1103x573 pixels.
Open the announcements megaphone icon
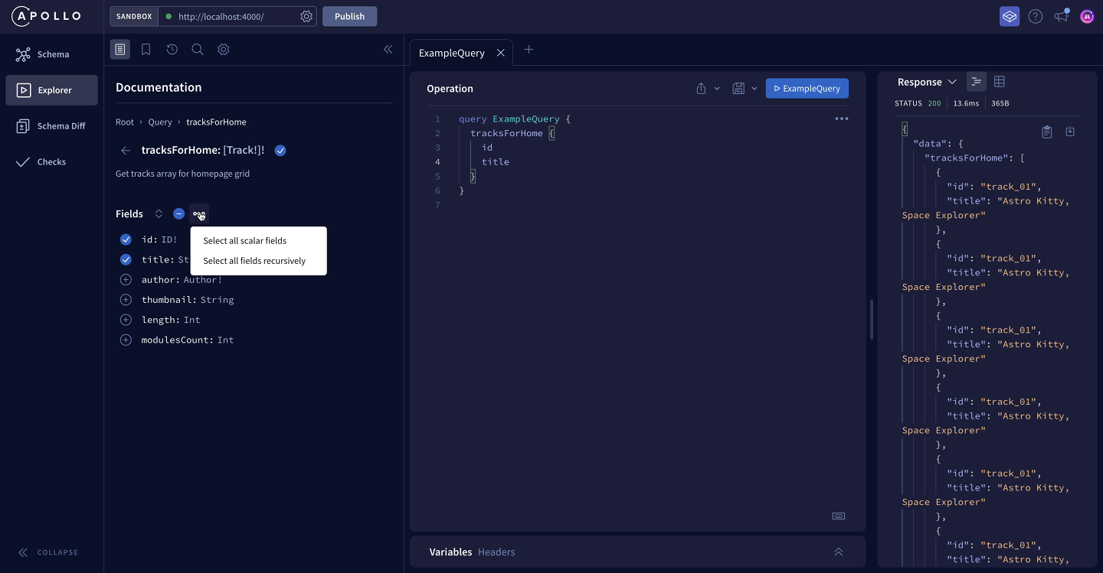(x=1062, y=16)
